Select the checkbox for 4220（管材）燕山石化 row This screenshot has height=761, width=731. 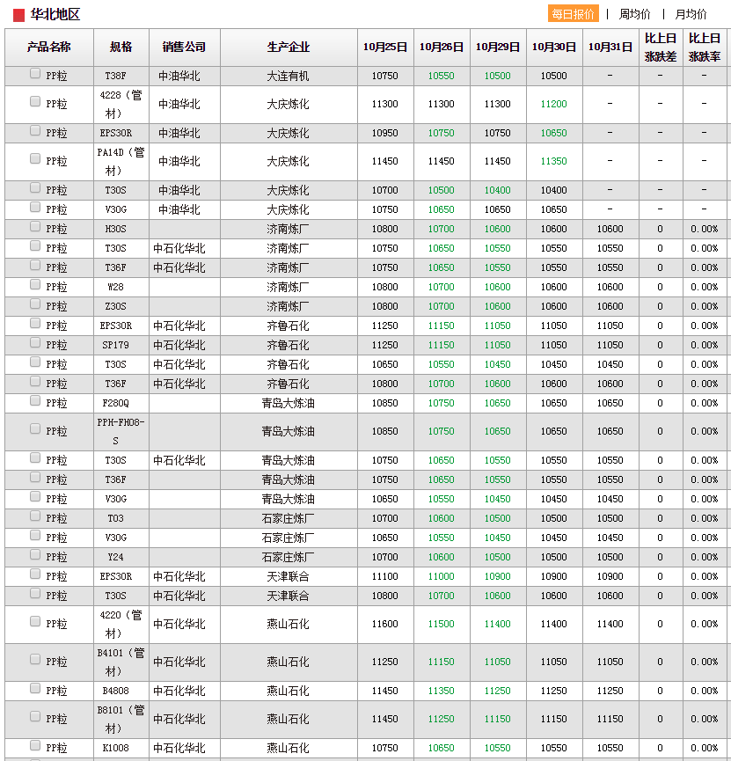tap(35, 622)
